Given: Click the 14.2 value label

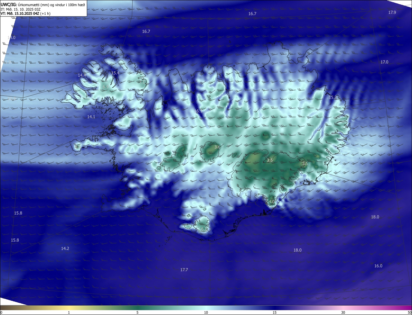Looking at the screenshot, I should tap(65, 248).
